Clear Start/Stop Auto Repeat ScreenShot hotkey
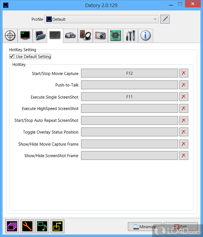This screenshot has height=237, width=203. point(184,120)
